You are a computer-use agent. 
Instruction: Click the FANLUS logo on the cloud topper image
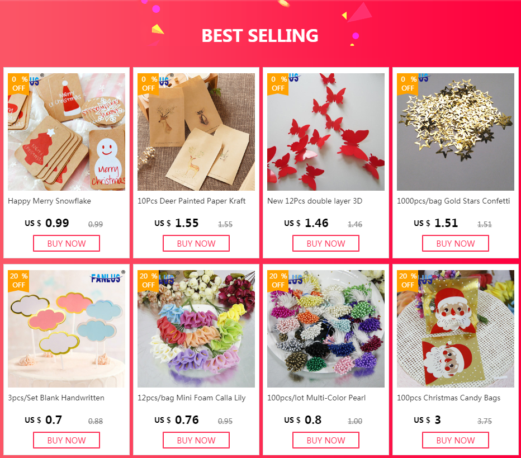[106, 278]
